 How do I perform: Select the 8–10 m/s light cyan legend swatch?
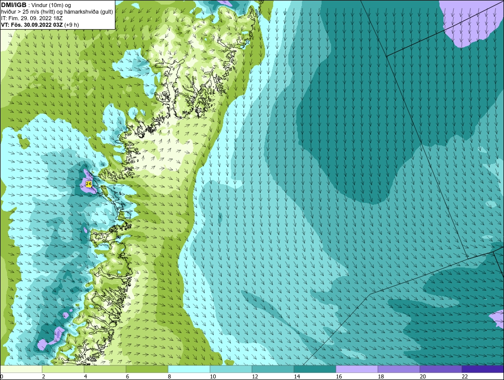point(189,369)
